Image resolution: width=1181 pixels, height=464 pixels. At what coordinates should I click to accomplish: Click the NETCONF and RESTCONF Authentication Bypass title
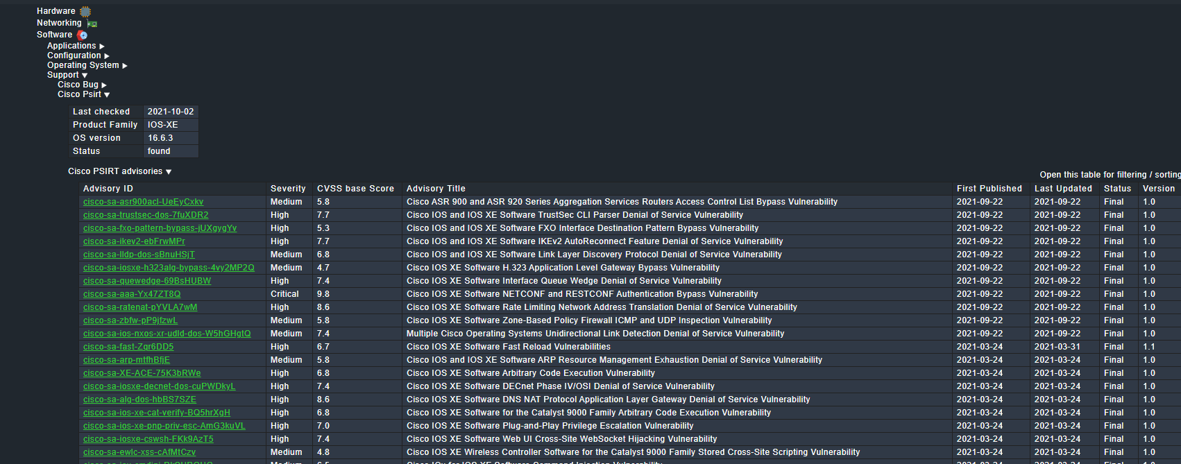pos(582,294)
